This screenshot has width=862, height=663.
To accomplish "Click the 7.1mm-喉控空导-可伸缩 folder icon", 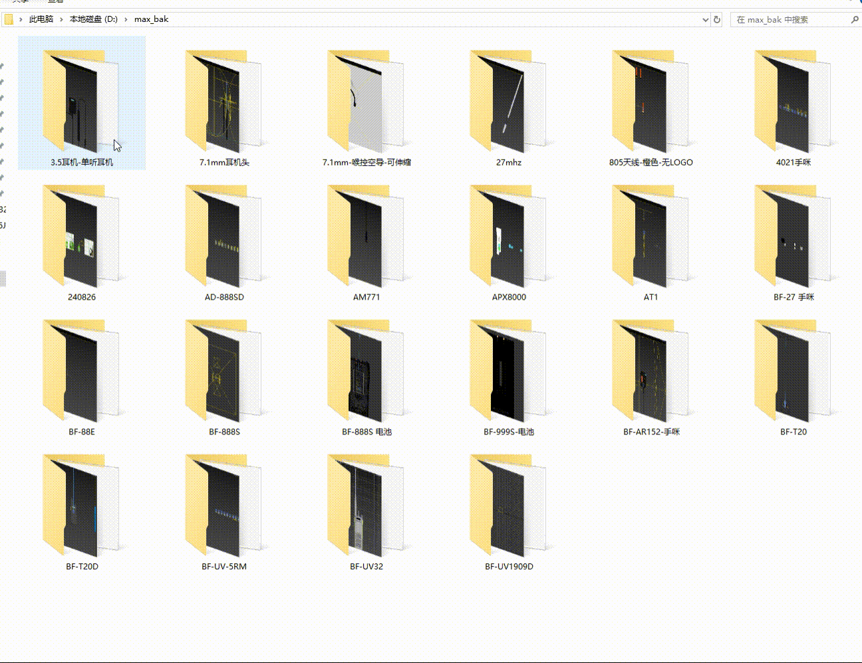I will click(366, 101).
